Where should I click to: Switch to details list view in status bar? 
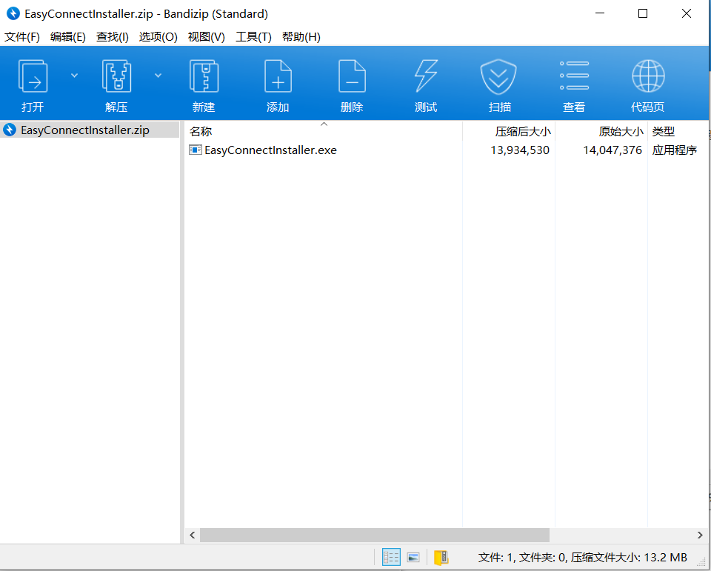click(391, 557)
